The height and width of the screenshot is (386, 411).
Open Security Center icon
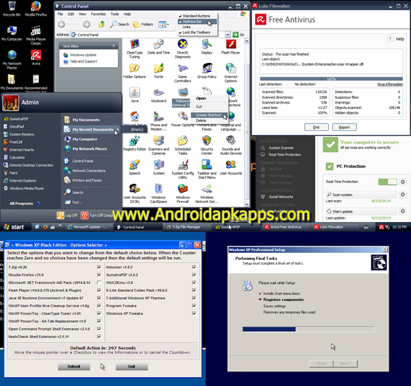(x=207, y=145)
